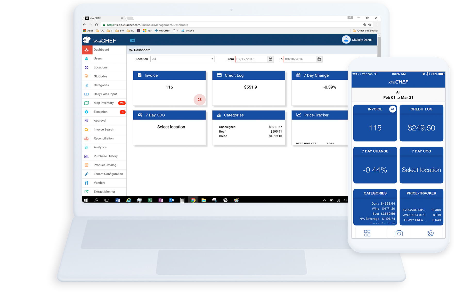Click the Approval checkmark icon
This screenshot has height=296, width=464.
pos(87,121)
